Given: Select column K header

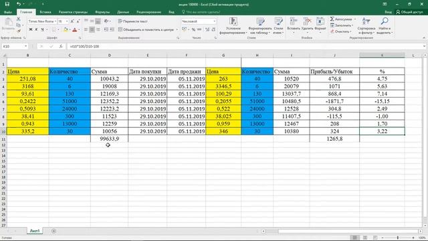Looking at the screenshot, I should click(382, 55).
